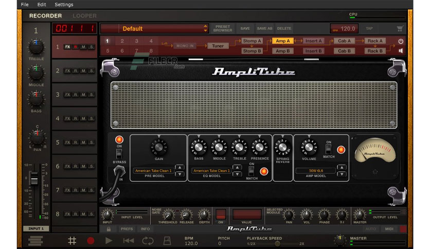Screen dimensions: 430x249
Task: Adjust the playback speed slider
Action: 278,243
